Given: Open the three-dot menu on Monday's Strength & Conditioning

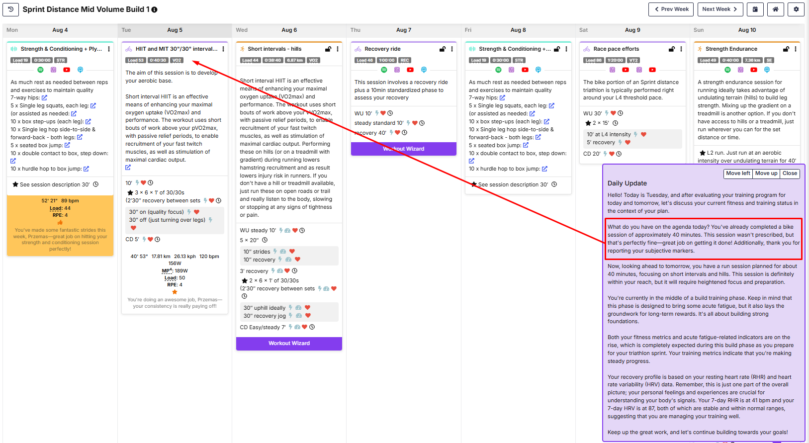Looking at the screenshot, I should tap(109, 49).
